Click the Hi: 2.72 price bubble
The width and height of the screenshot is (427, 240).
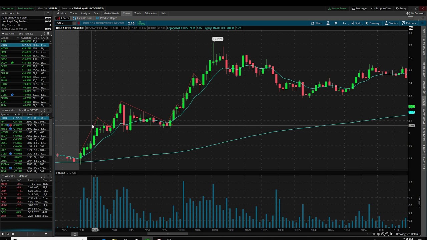(218, 39)
